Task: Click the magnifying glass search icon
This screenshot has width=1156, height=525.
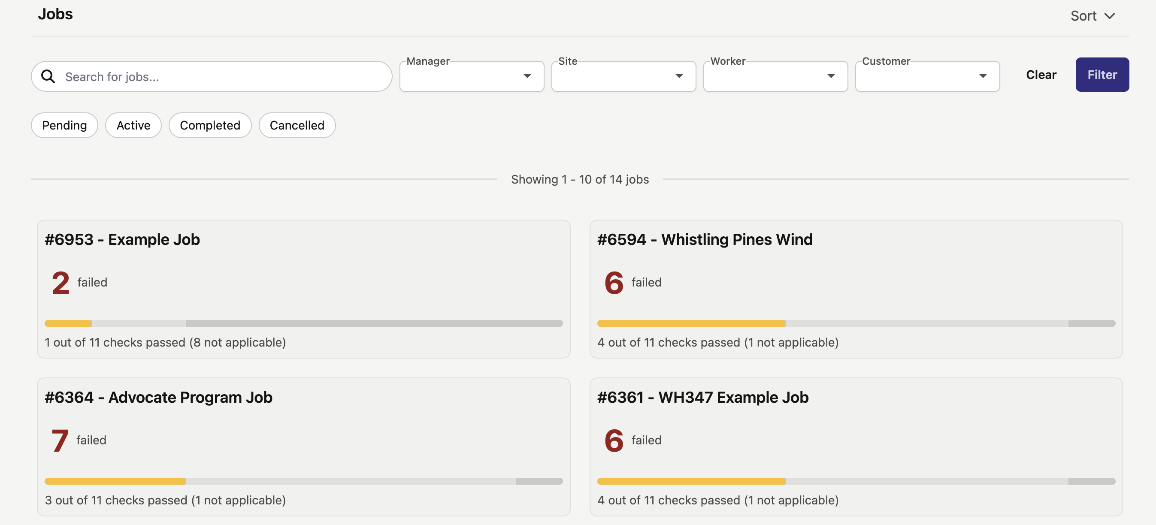Action: pos(48,76)
